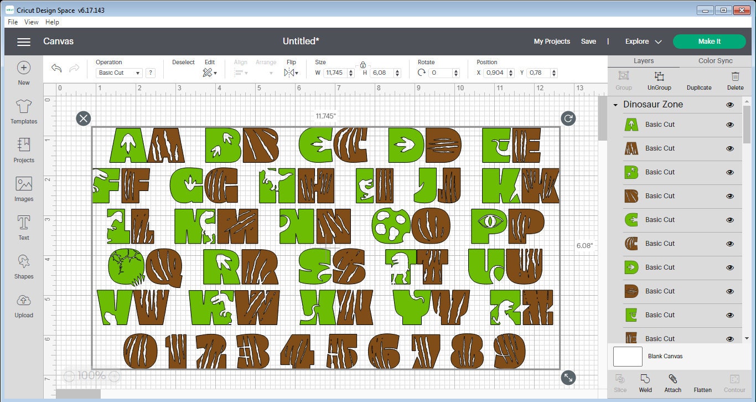Viewport: 756px width, 402px height.
Task: Click the Slice icon
Action: (620, 382)
